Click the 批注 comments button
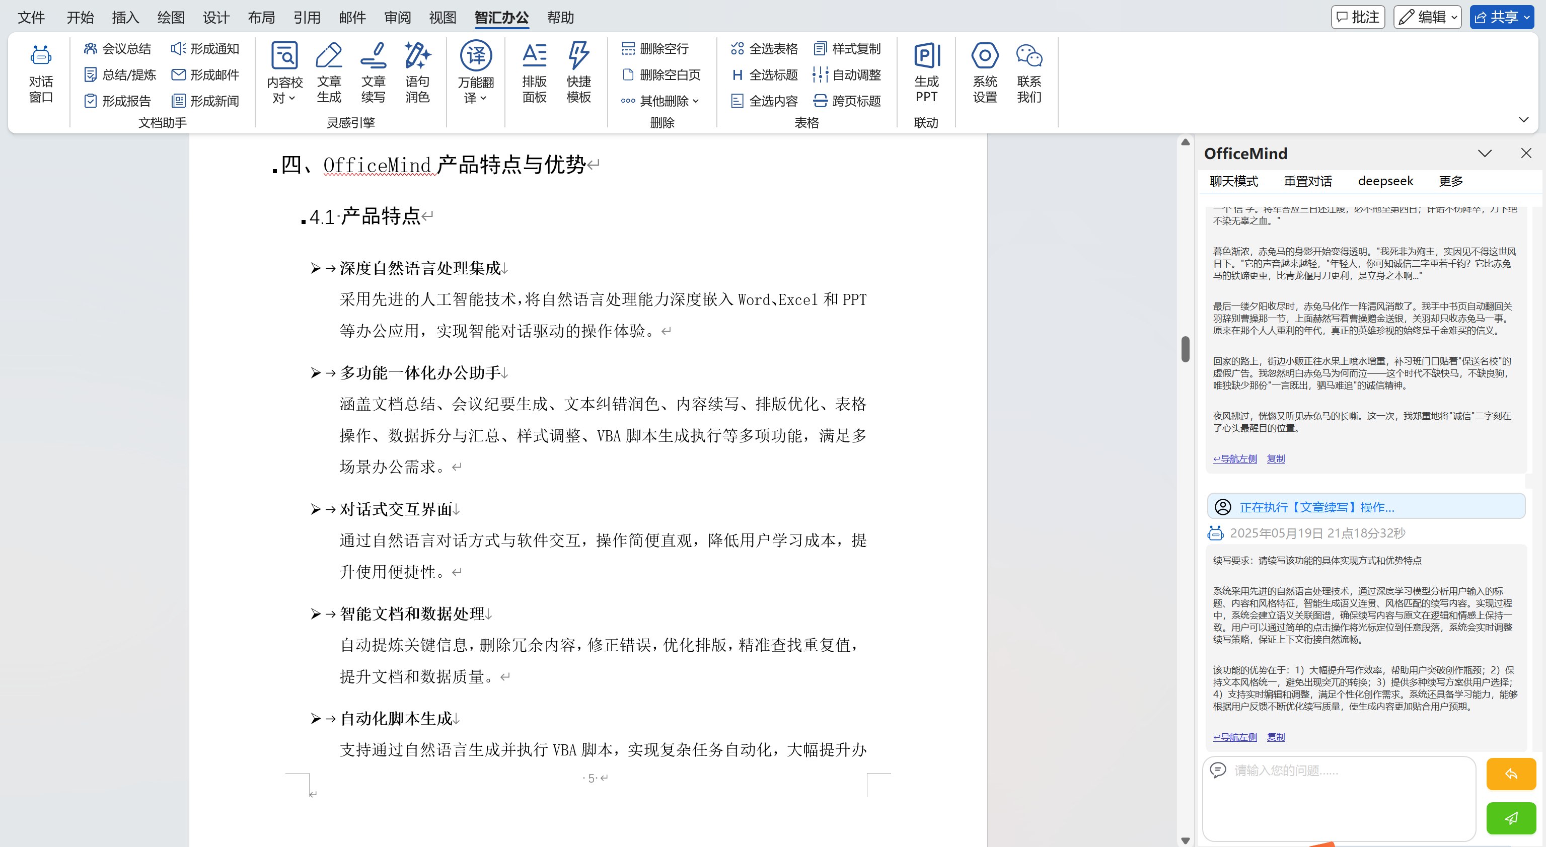 (x=1358, y=17)
